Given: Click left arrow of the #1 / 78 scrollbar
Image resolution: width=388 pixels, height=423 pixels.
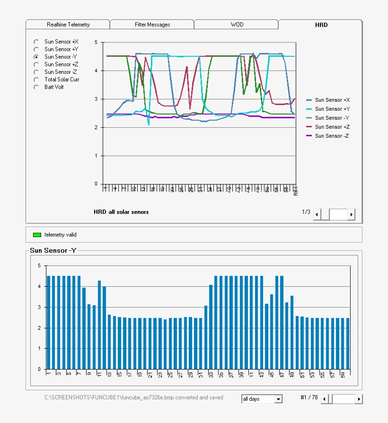Looking at the screenshot, I should 324,399.
